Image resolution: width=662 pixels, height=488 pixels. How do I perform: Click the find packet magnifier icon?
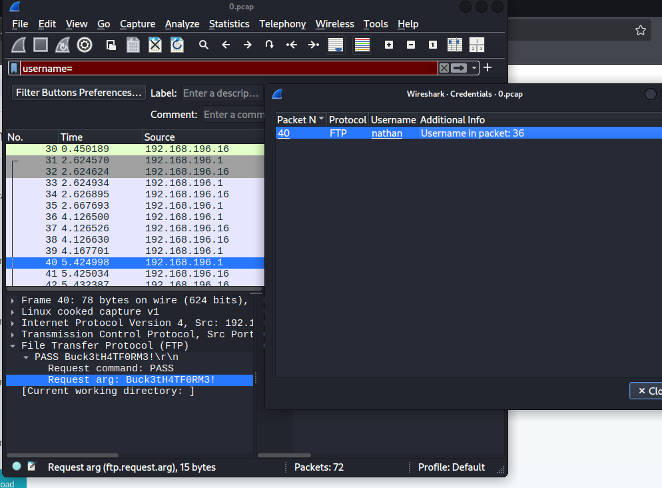204,45
